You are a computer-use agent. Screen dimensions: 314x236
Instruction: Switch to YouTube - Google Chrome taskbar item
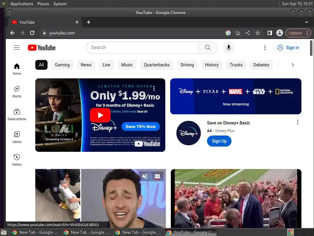[191, 232]
